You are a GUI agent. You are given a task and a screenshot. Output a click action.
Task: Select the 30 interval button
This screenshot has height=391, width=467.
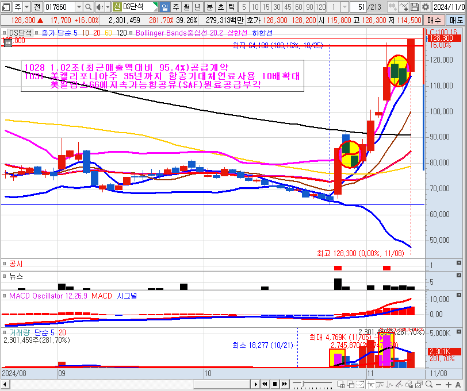pos(276,7)
